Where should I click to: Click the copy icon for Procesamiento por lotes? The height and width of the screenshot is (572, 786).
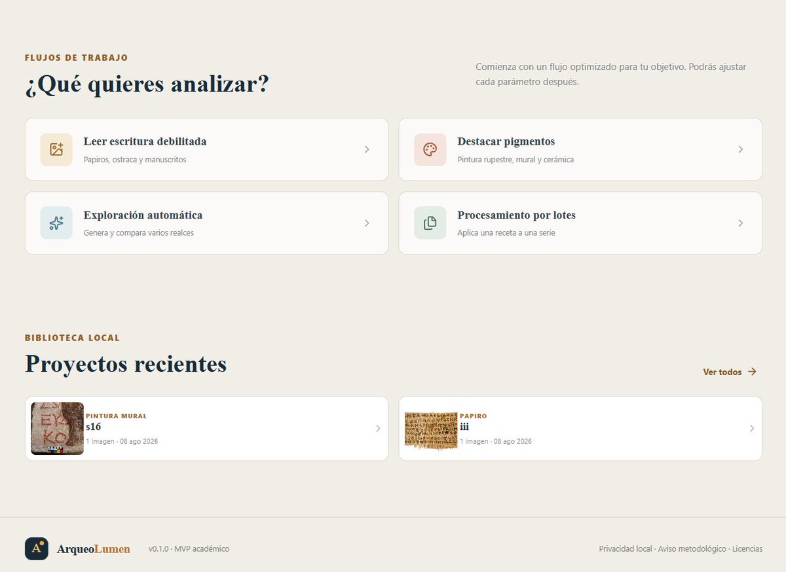coord(430,223)
